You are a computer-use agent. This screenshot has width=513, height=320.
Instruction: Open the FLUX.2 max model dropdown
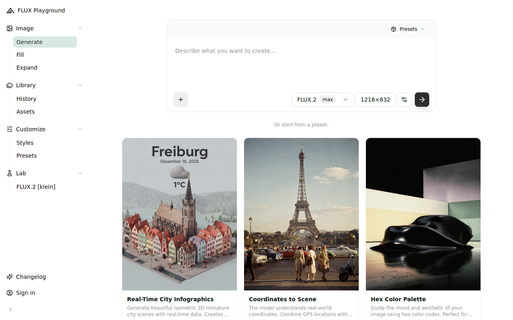(x=323, y=99)
